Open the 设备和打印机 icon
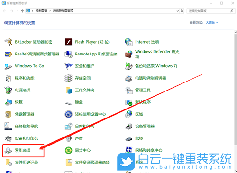The image size is (237, 173). point(9,138)
